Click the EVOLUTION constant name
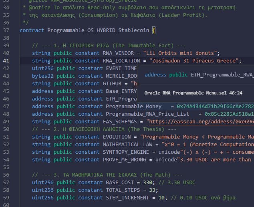 (118, 137)
